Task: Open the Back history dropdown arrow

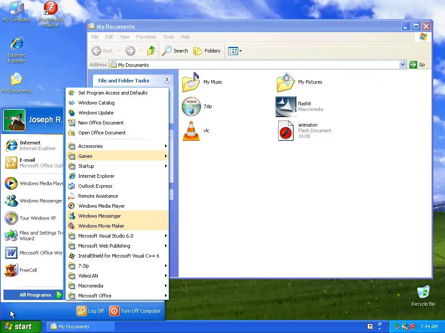Action: (118, 51)
